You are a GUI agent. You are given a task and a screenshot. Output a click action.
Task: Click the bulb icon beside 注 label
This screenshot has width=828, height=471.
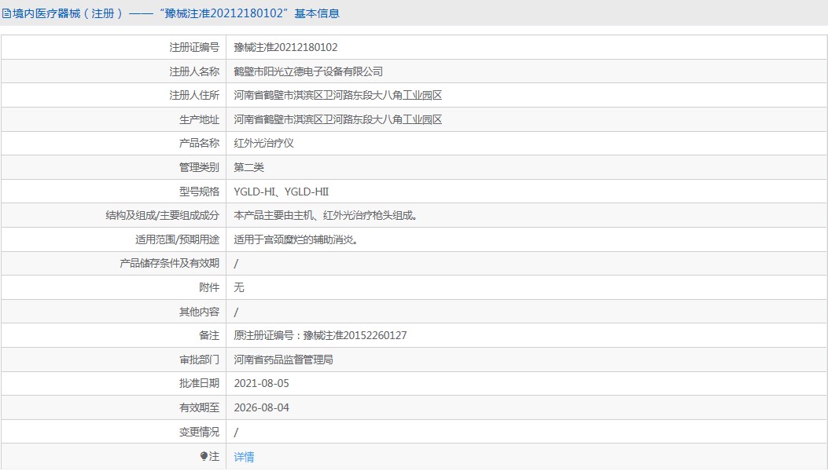pyautogui.click(x=204, y=456)
